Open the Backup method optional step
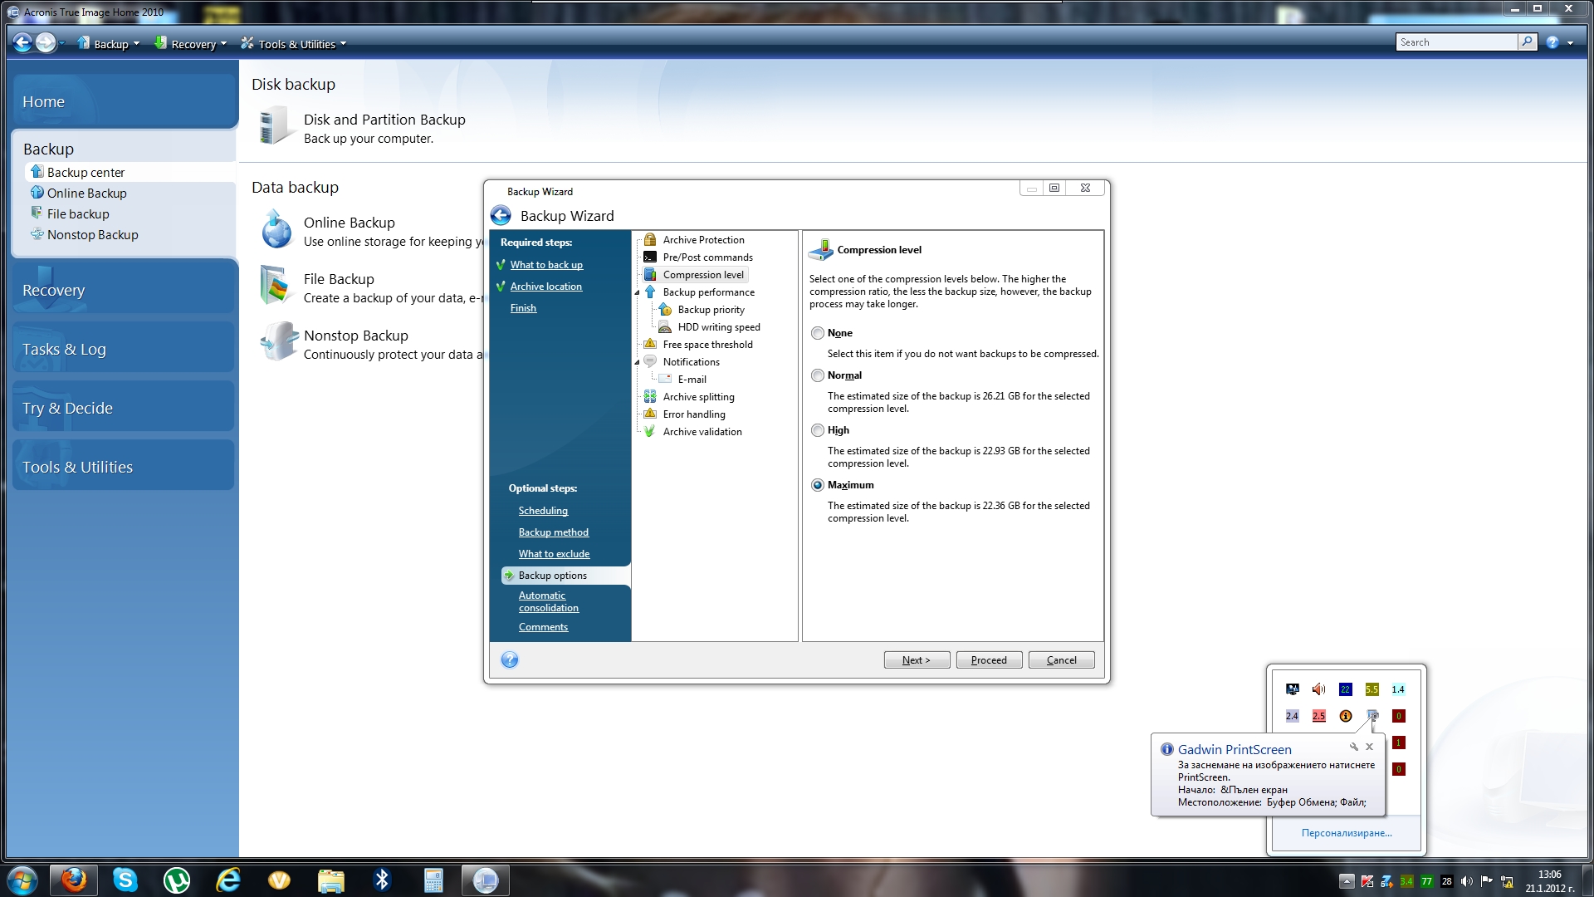 coord(554,532)
